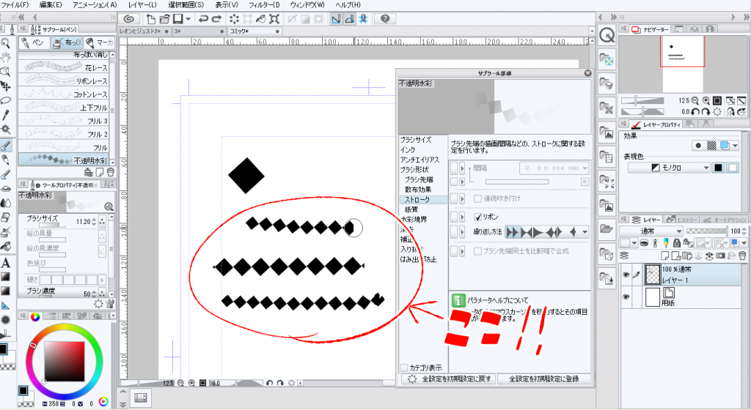Open help question mark icon
The width and height of the screenshot is (751, 410).
click(x=384, y=19)
